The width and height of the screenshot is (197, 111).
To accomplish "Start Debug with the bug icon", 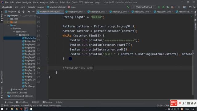I will (x=163, y=7).
